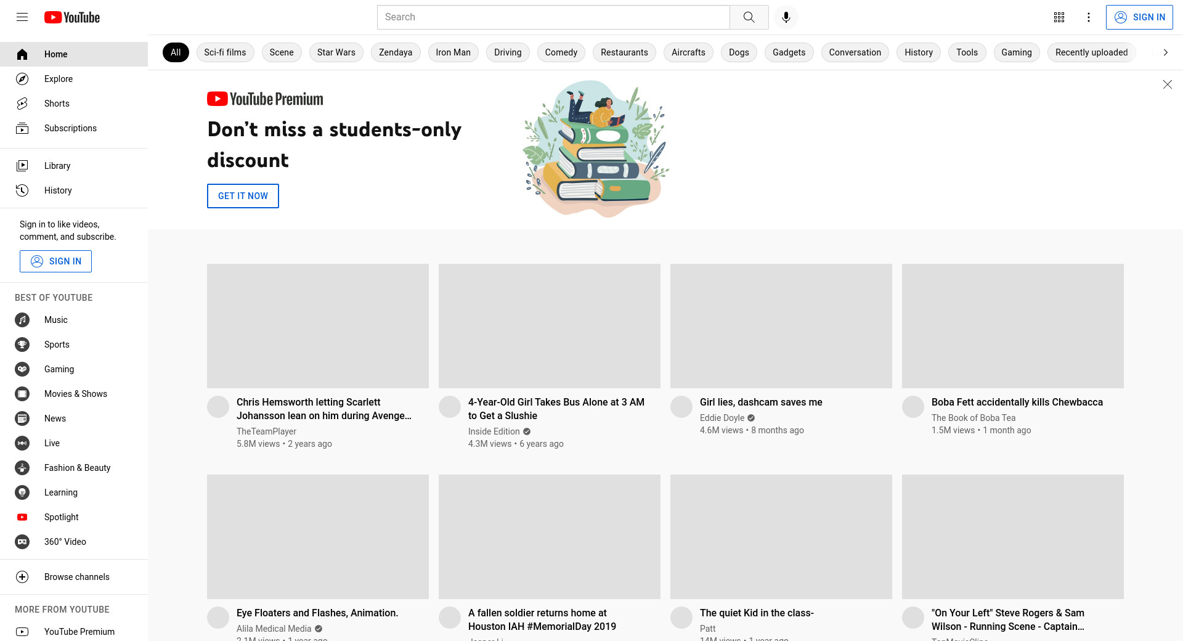Choose the History filter chip
Image resolution: width=1183 pixels, height=641 pixels.
click(919, 52)
